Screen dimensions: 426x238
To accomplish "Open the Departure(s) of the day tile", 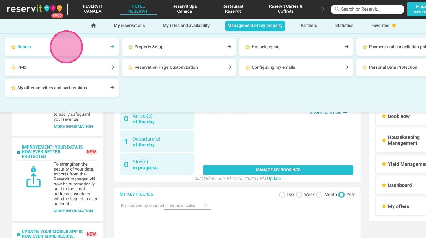I will point(157,142).
